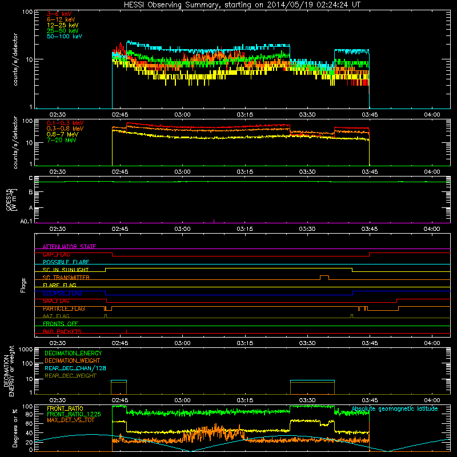Click the HESSI Observing Summary title text
Screen dimensions: 457x457
pyautogui.click(x=242, y=5)
